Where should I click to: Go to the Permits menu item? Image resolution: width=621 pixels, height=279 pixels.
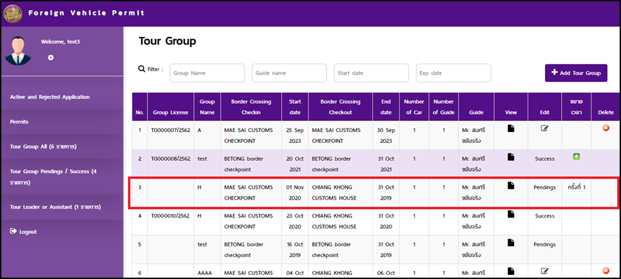click(x=20, y=122)
